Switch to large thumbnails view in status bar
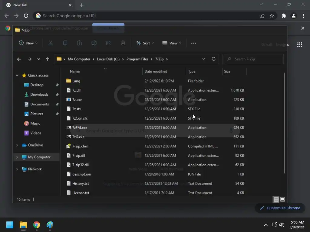This screenshot has height=232, width=310. [282, 199]
